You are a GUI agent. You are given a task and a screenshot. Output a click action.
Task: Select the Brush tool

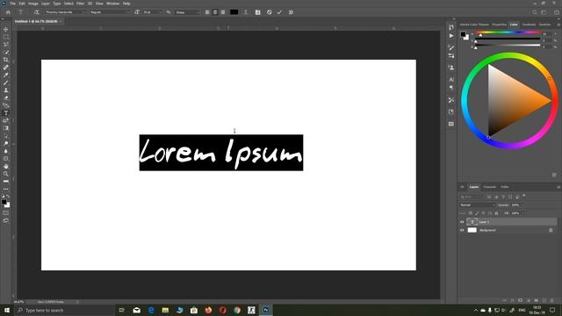(6, 83)
